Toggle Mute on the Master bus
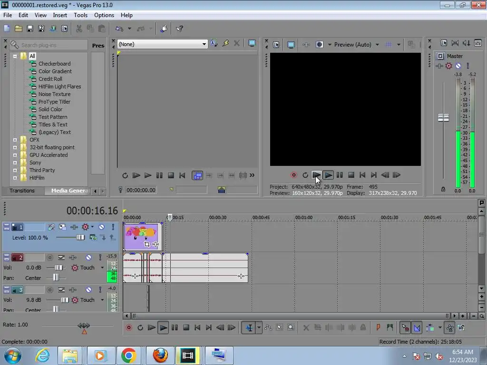 coord(458,66)
